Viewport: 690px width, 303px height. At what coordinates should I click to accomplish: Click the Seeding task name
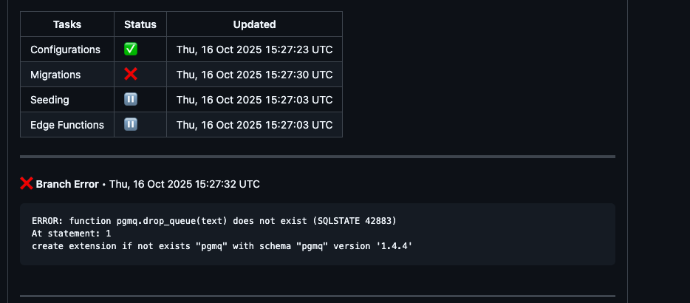pyautogui.click(x=49, y=100)
